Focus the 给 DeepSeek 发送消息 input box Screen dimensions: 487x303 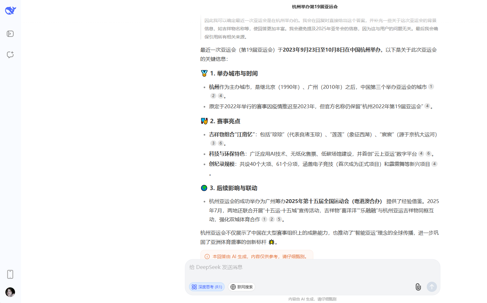click(312, 267)
